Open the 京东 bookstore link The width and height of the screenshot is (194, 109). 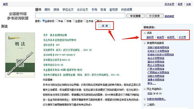(150, 93)
